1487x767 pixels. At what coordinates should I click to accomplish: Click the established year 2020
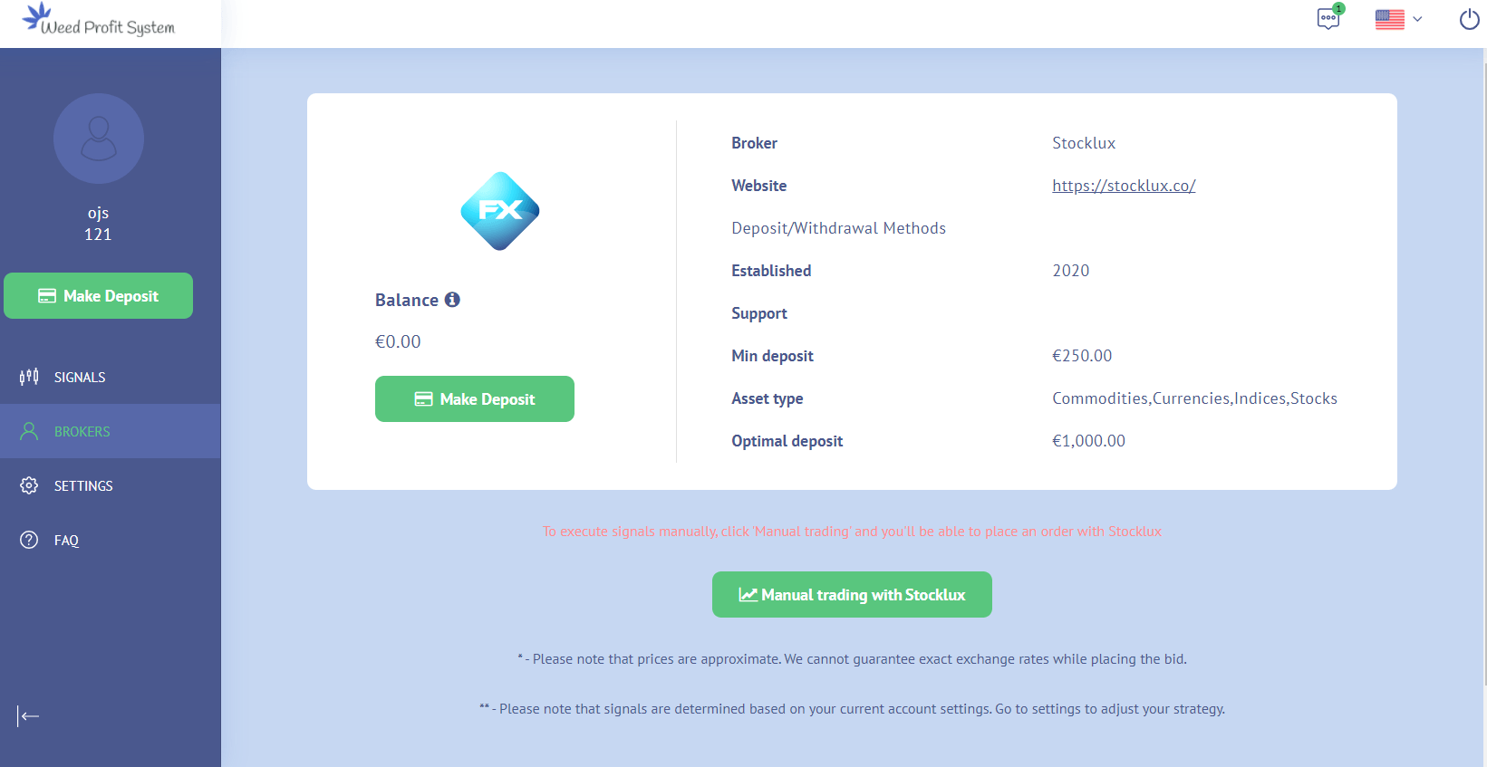point(1071,271)
